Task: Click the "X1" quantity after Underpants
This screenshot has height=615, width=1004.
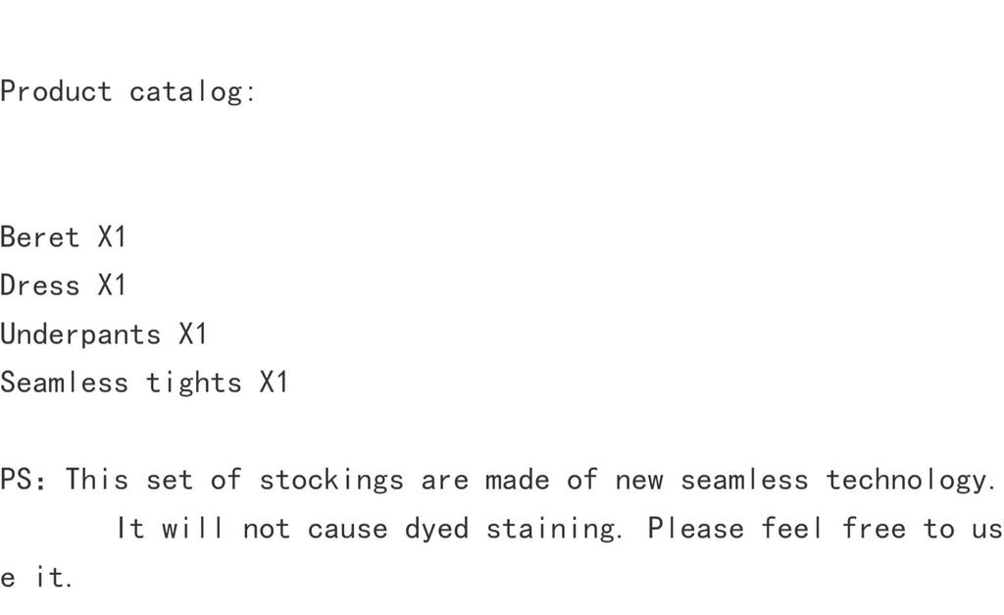Action: (x=193, y=334)
